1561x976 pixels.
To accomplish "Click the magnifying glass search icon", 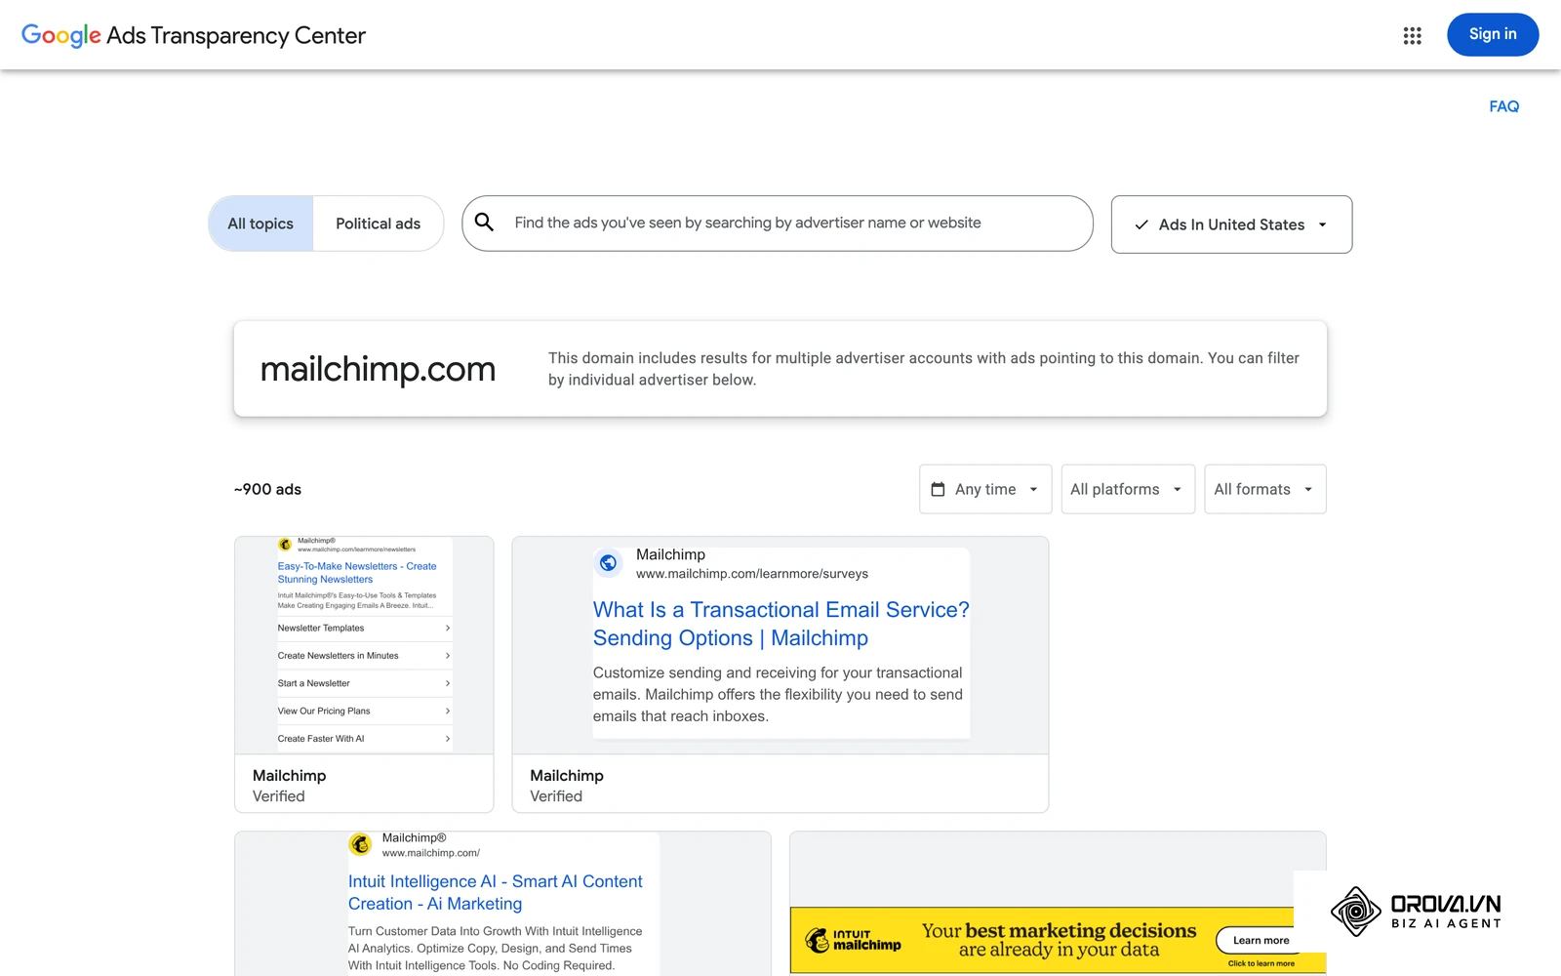I will tap(484, 223).
